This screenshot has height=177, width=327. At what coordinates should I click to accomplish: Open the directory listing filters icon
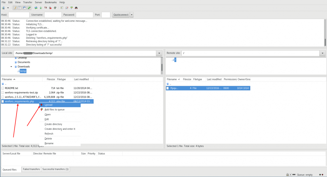(62, 8)
